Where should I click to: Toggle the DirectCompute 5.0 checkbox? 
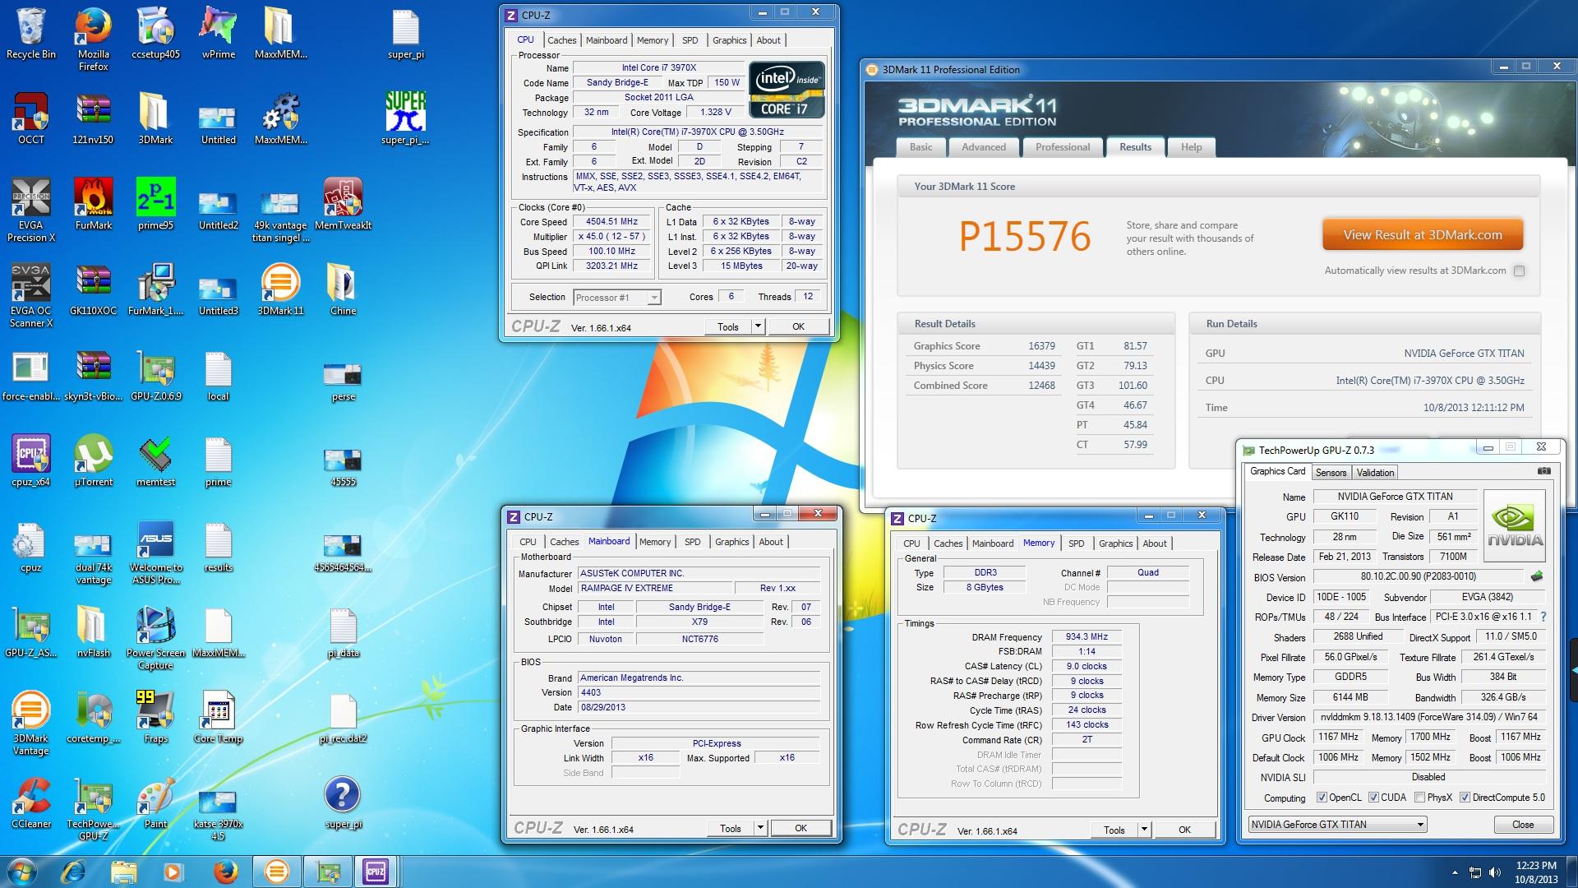click(x=1465, y=798)
